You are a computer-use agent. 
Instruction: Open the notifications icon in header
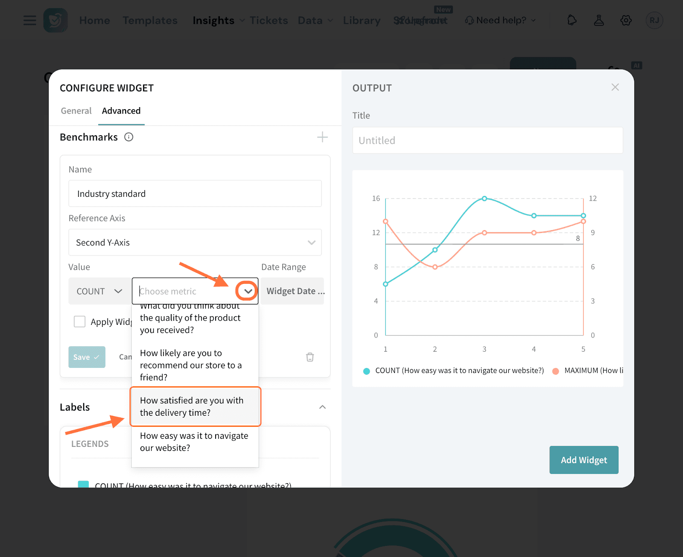pos(572,20)
